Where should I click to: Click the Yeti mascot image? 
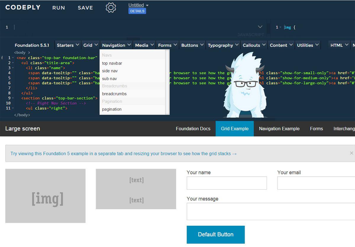(246, 85)
